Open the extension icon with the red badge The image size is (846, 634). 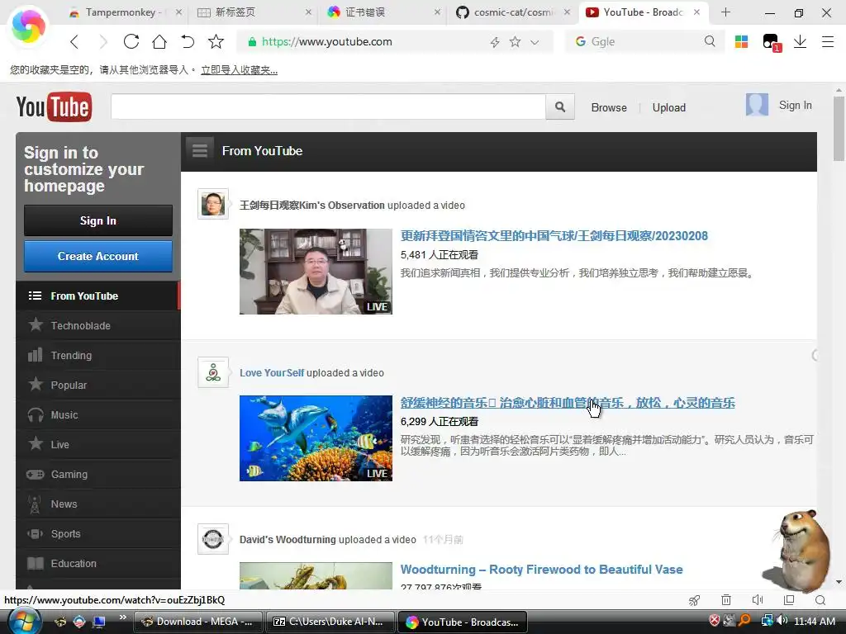pos(771,43)
